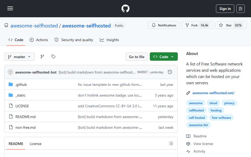Click the 'self-hosted' topic tag

pos(197,118)
